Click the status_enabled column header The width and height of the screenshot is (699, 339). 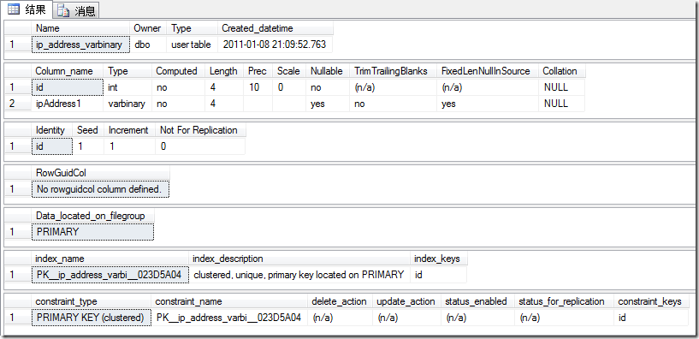[478, 301]
